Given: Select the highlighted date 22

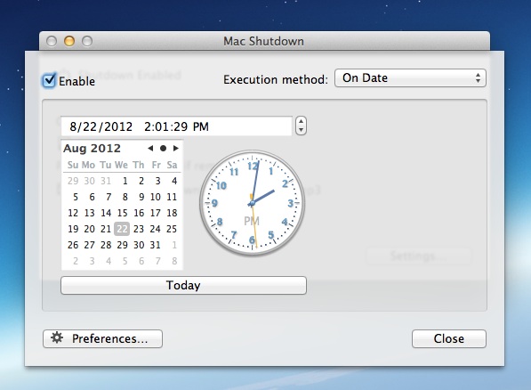Looking at the screenshot, I should (x=122, y=229).
